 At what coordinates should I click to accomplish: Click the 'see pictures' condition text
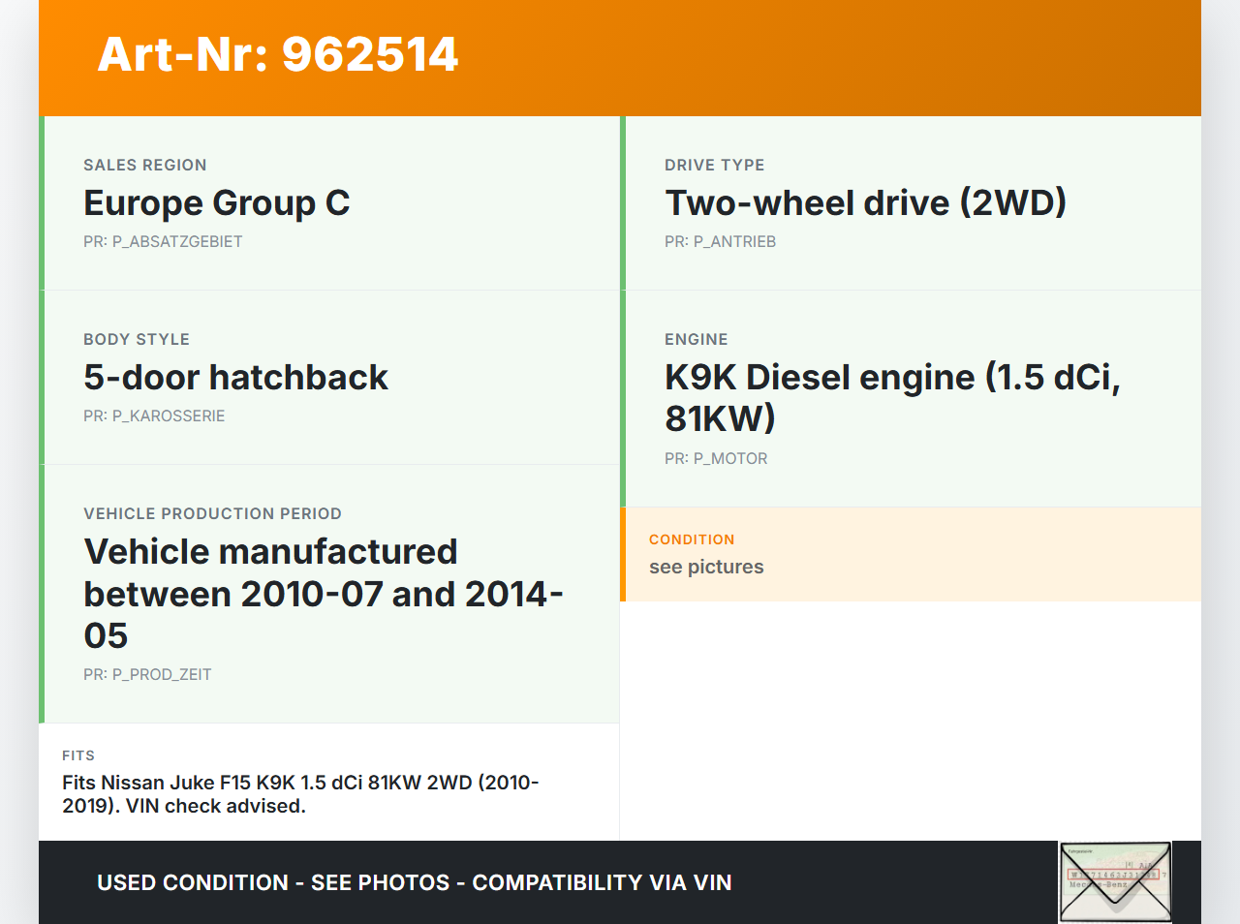click(x=706, y=568)
